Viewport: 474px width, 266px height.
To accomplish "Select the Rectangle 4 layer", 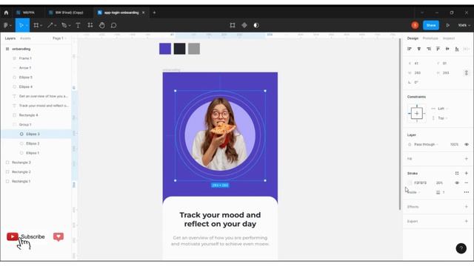I will tap(36, 115).
